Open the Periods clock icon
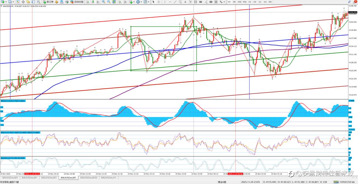 (138, 2)
